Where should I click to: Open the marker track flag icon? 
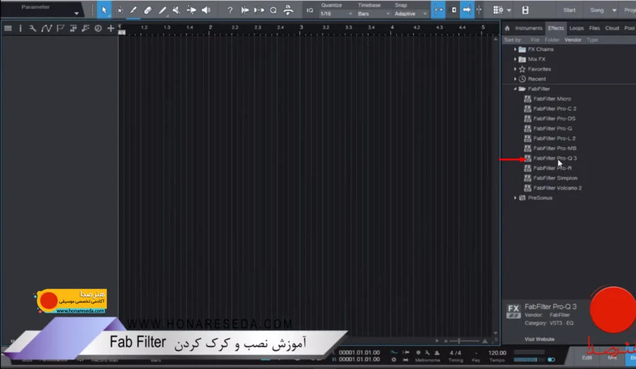click(60, 29)
